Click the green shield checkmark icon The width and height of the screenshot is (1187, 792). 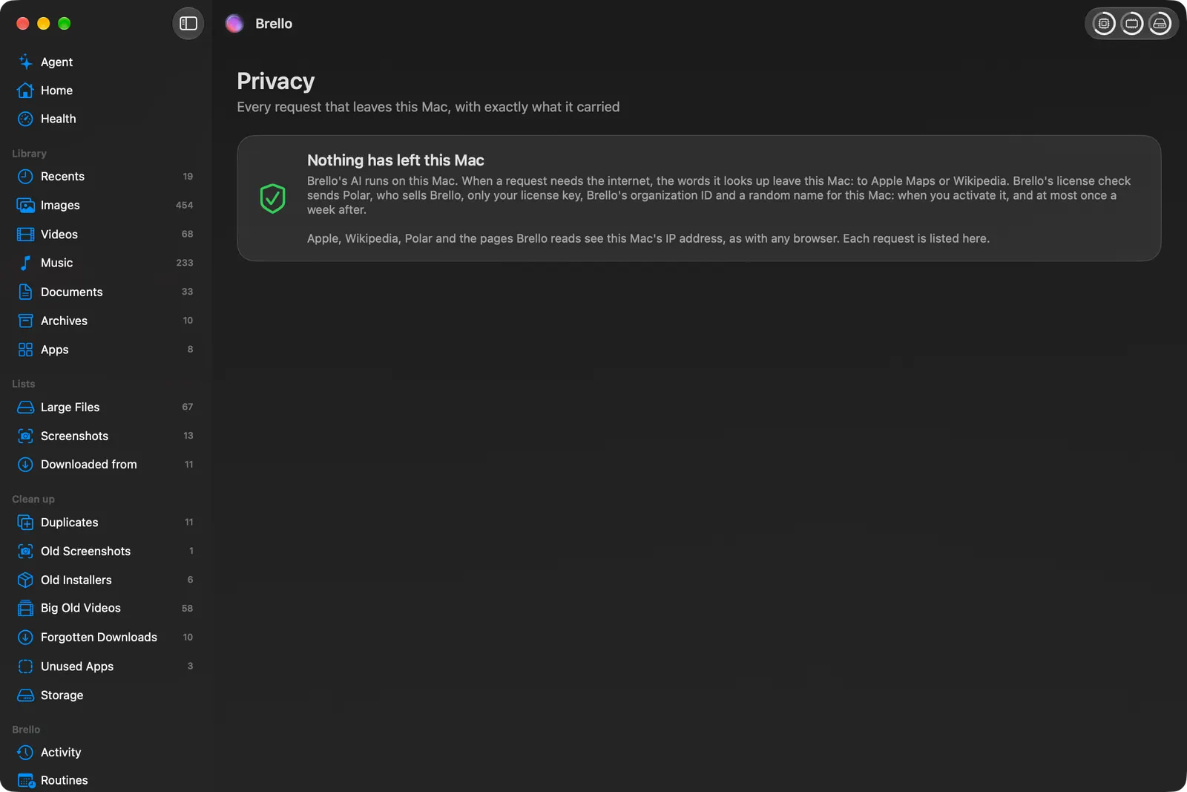[272, 198]
